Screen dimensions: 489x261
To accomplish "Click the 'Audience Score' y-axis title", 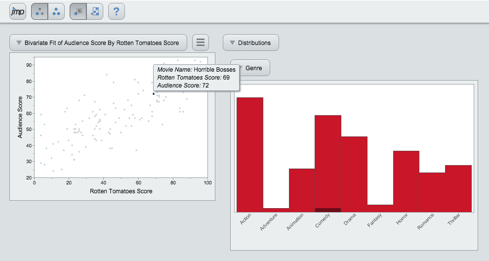I will [20, 117].
